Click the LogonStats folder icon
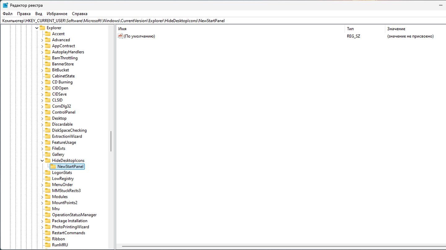 click(47, 173)
